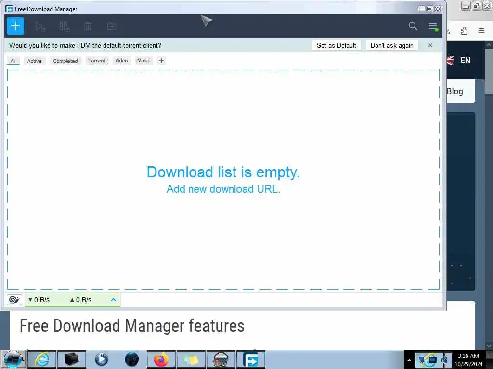Click the dark globe taskbar icon

tap(131, 359)
